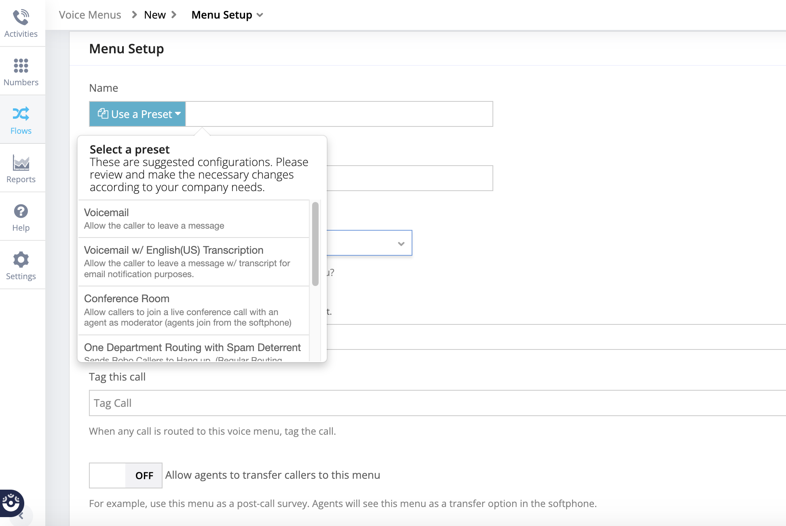The width and height of the screenshot is (786, 526).
Task: Expand the Menu Setup breadcrumb dropdown
Action: 260,15
